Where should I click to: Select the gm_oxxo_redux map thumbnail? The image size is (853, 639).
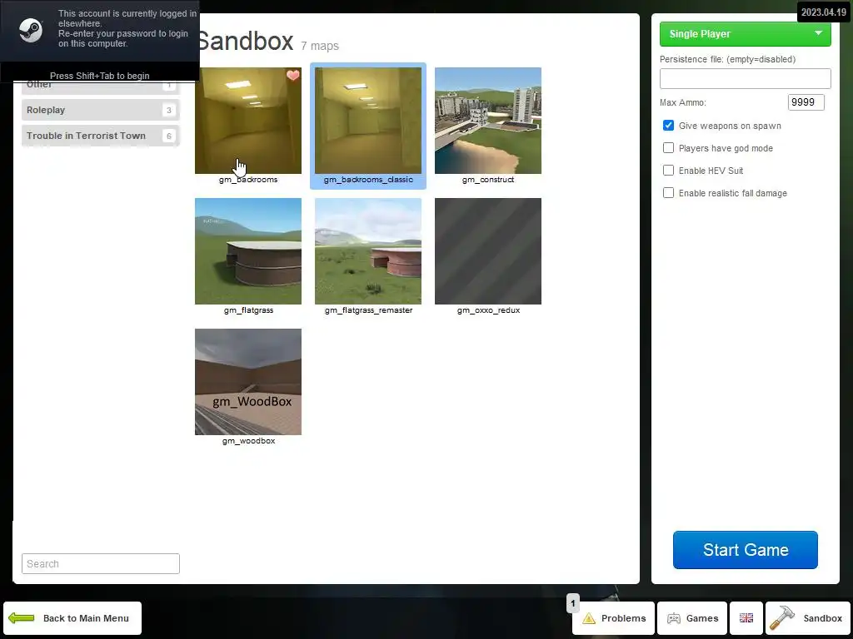pyautogui.click(x=488, y=251)
